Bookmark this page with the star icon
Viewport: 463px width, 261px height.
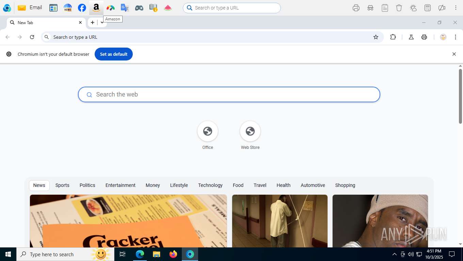(376, 37)
